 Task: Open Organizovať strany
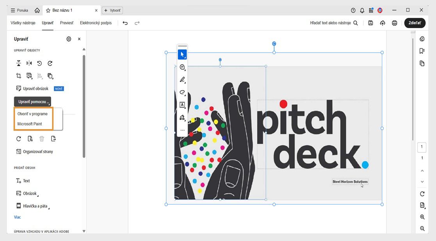point(34,152)
